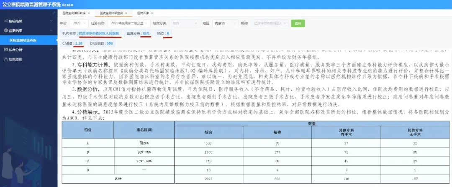
Task: Click the 综合分析 image icon in sidebar
Action: coord(5,50)
